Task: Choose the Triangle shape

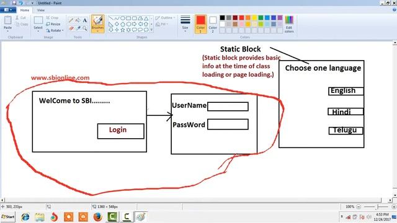Action: pyautogui.click(x=146, y=19)
